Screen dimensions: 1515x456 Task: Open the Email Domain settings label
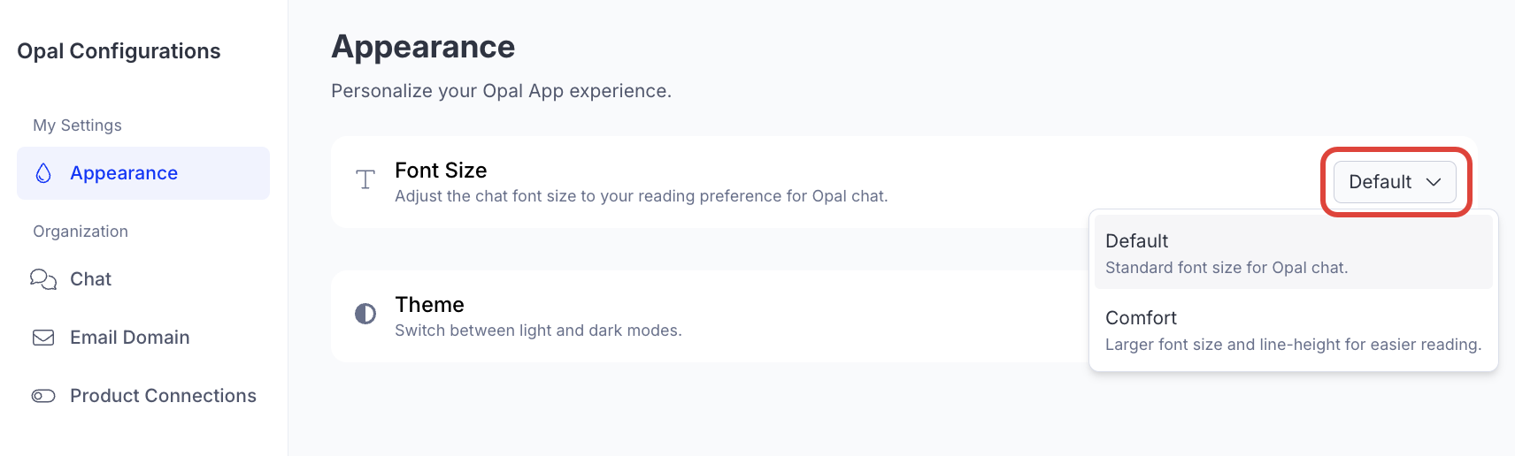tap(129, 338)
